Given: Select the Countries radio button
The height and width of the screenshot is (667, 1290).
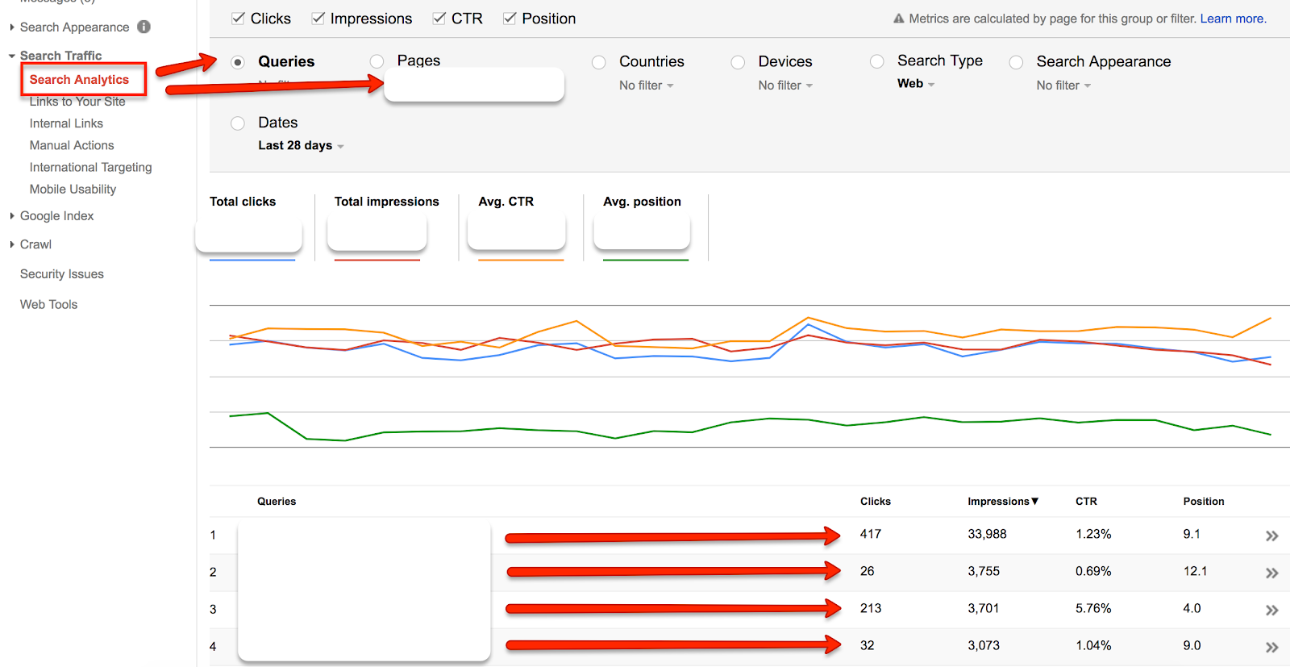Looking at the screenshot, I should click(x=598, y=62).
